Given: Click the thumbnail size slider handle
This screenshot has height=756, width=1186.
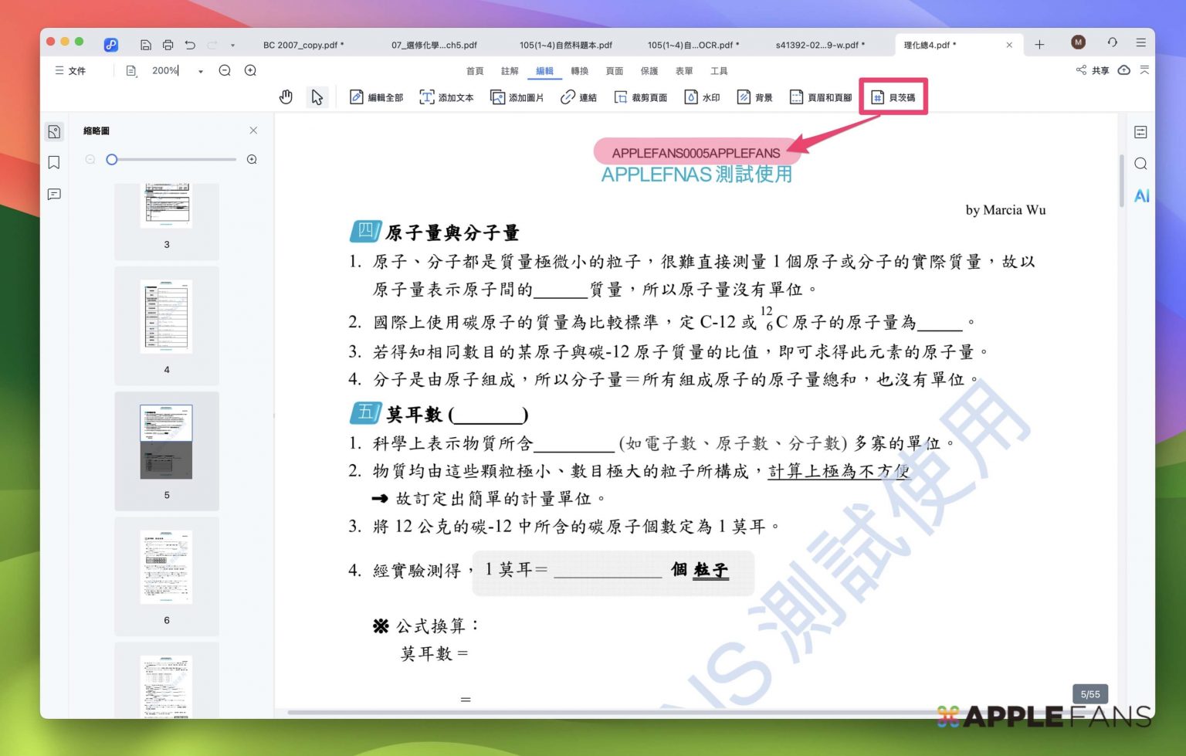Looking at the screenshot, I should point(112,160).
